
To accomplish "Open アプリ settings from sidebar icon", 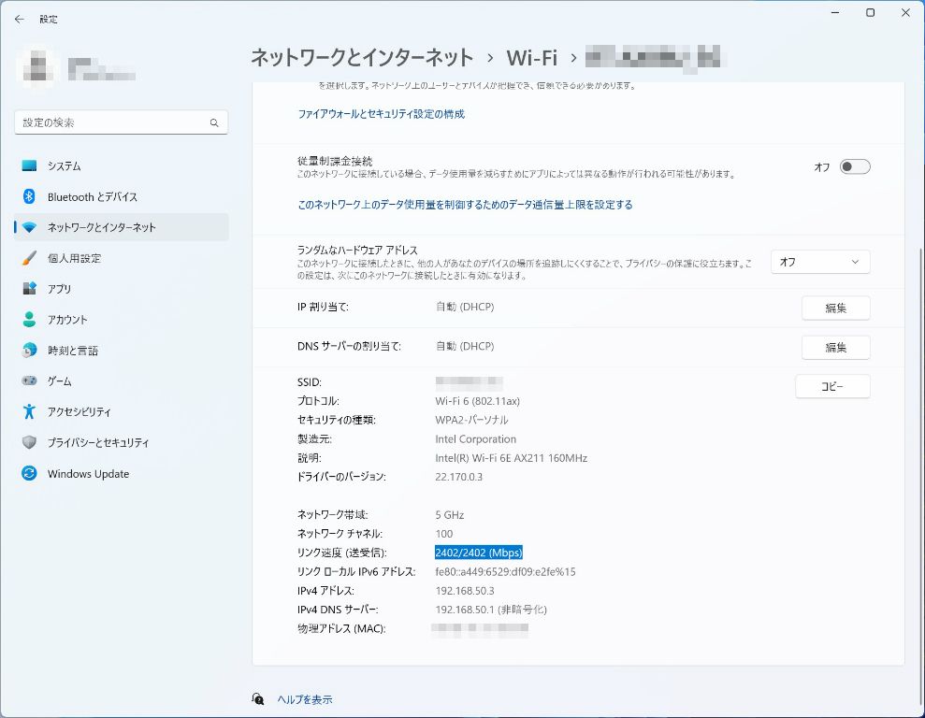I will coord(29,289).
